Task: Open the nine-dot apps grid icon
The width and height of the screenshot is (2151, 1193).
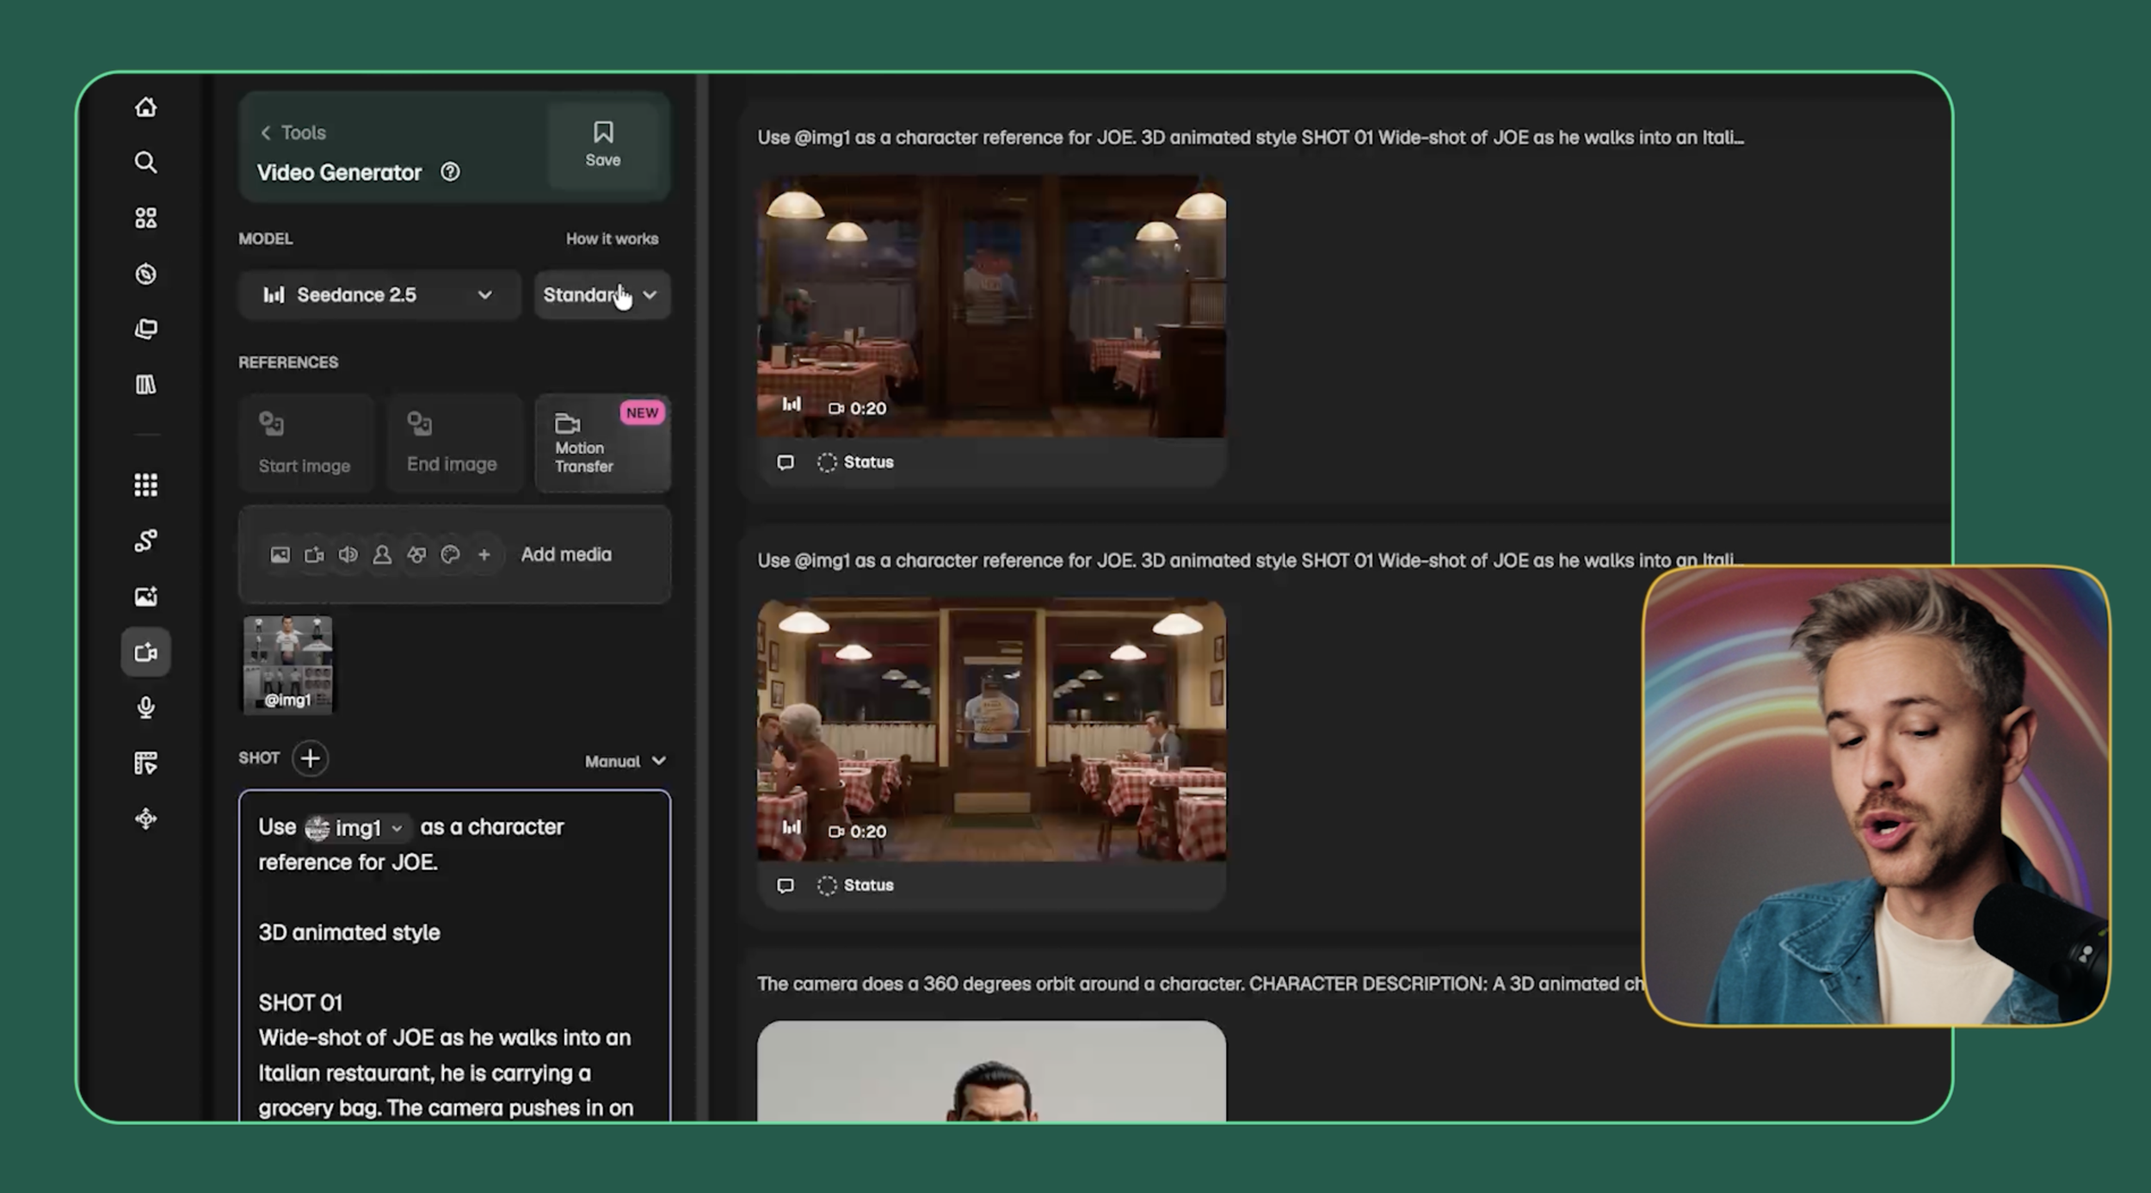Action: pyautogui.click(x=145, y=485)
